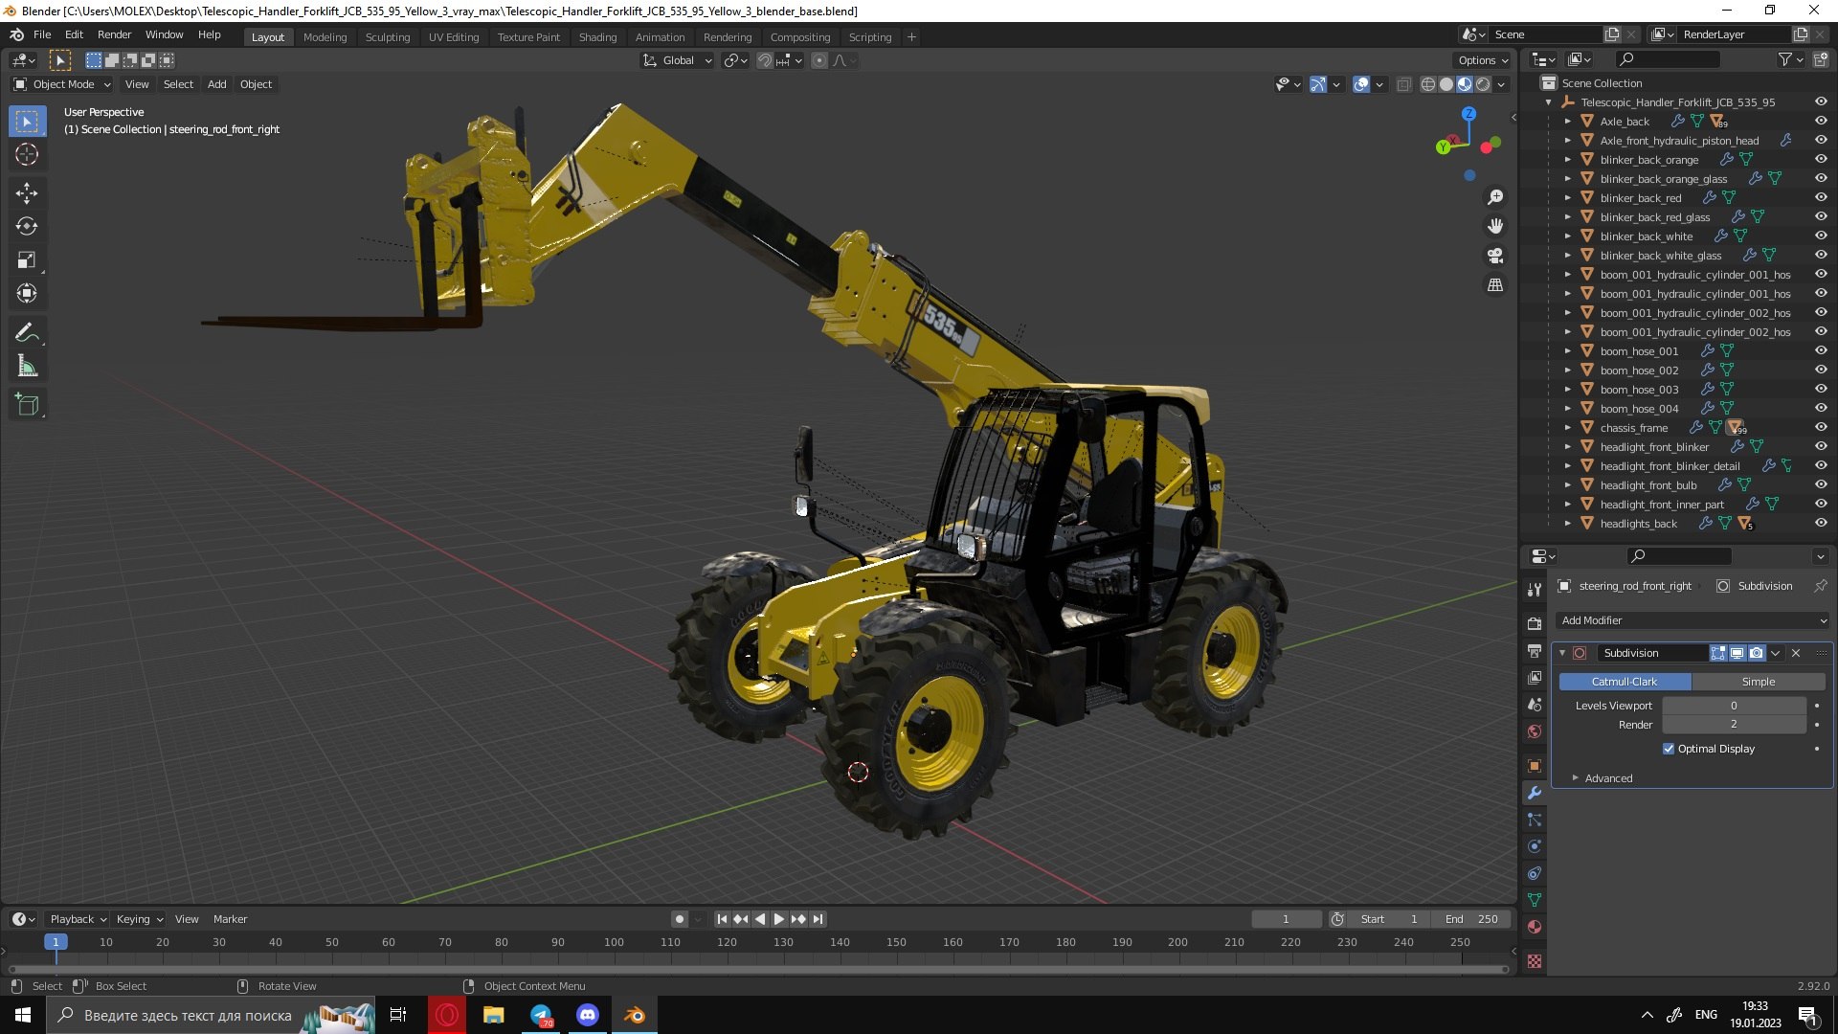Toggle snapping magnet in header

(764, 60)
